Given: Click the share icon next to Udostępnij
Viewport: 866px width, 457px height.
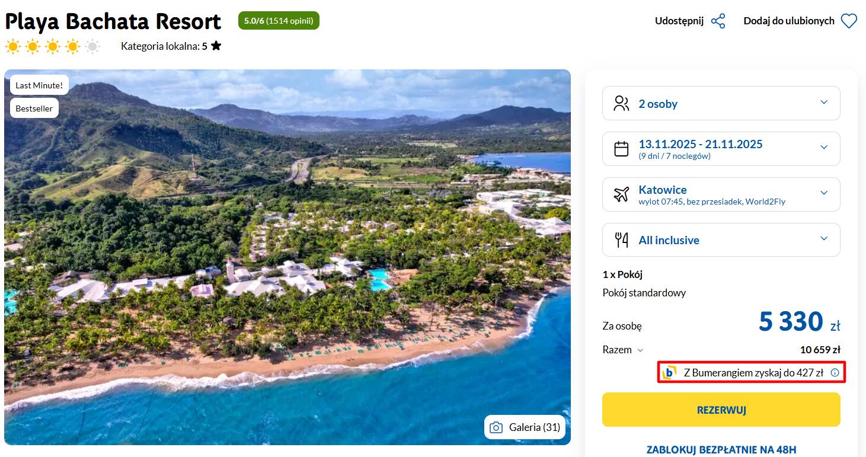Looking at the screenshot, I should tap(718, 21).
